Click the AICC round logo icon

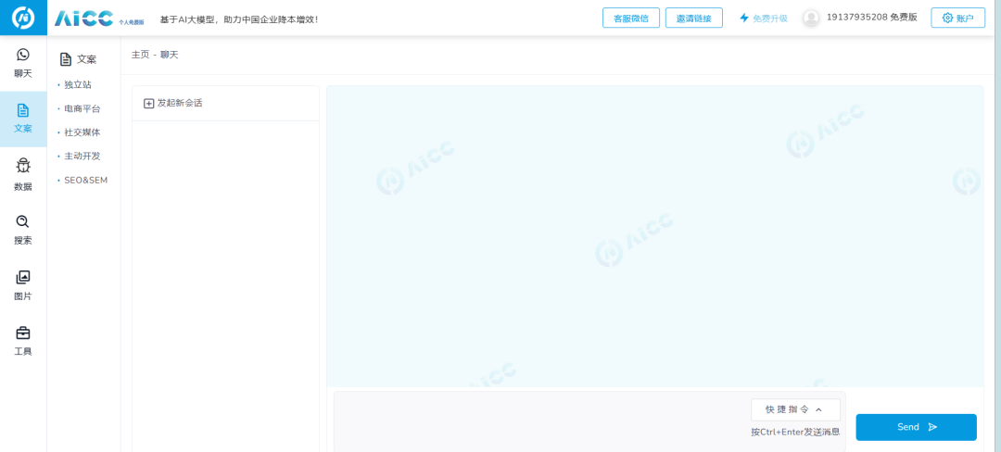[23, 18]
